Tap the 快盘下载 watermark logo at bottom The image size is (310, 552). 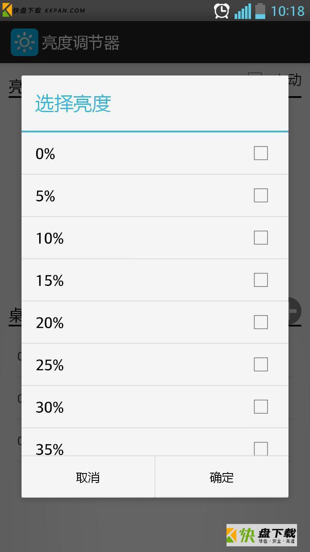click(x=261, y=535)
